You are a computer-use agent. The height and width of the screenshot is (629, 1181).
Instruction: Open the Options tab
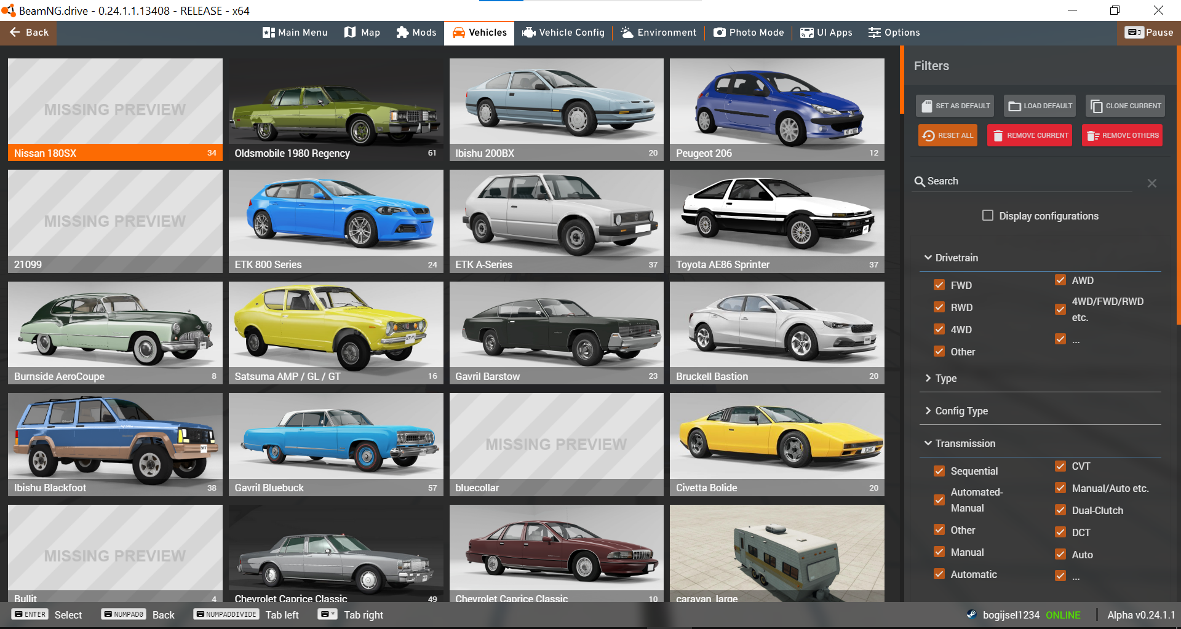tap(894, 33)
